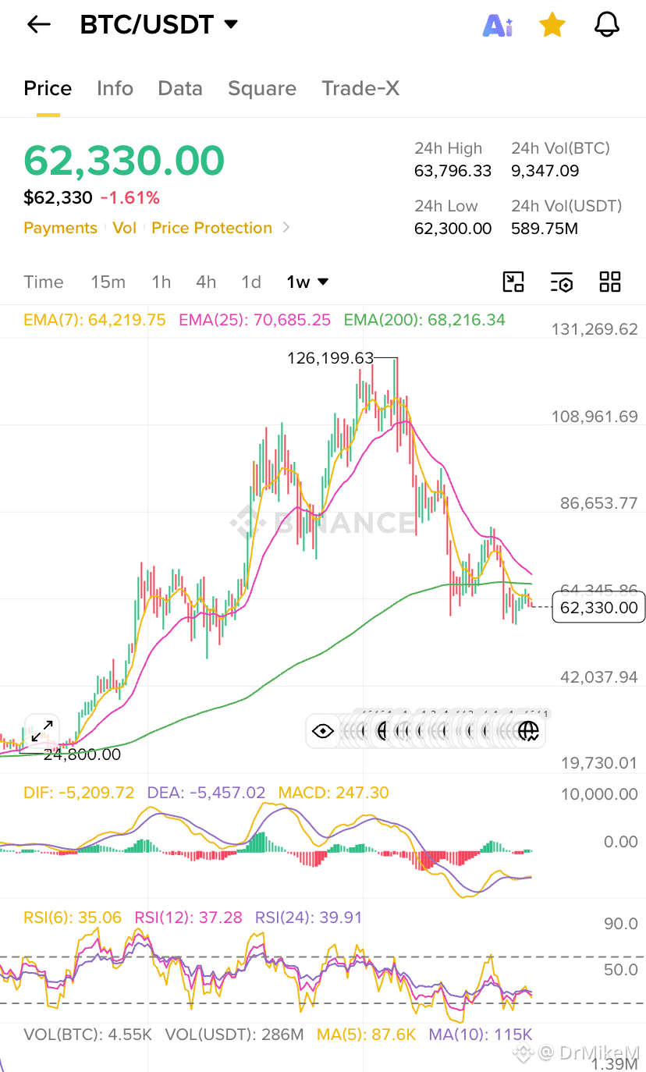The image size is (646, 1072).
Task: Go back using the left arrow
Action: [38, 25]
